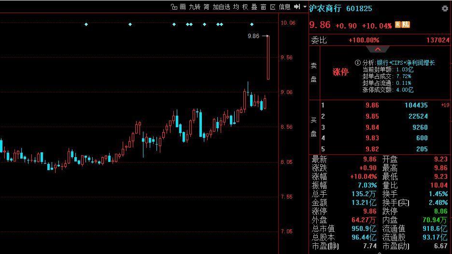Click the red 涨停 status label
The width and height of the screenshot is (452, 254).
(x=341, y=72)
